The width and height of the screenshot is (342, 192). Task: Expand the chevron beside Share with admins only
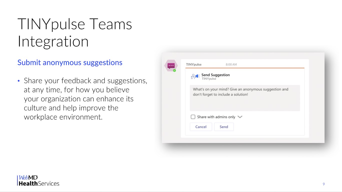(x=240, y=117)
